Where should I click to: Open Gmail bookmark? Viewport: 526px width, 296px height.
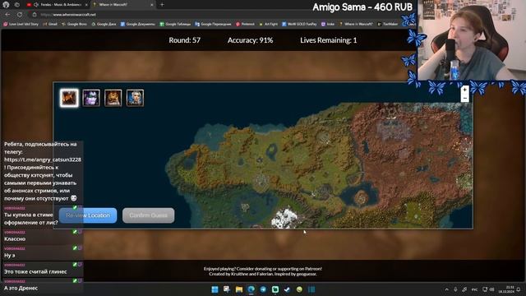tap(50, 24)
